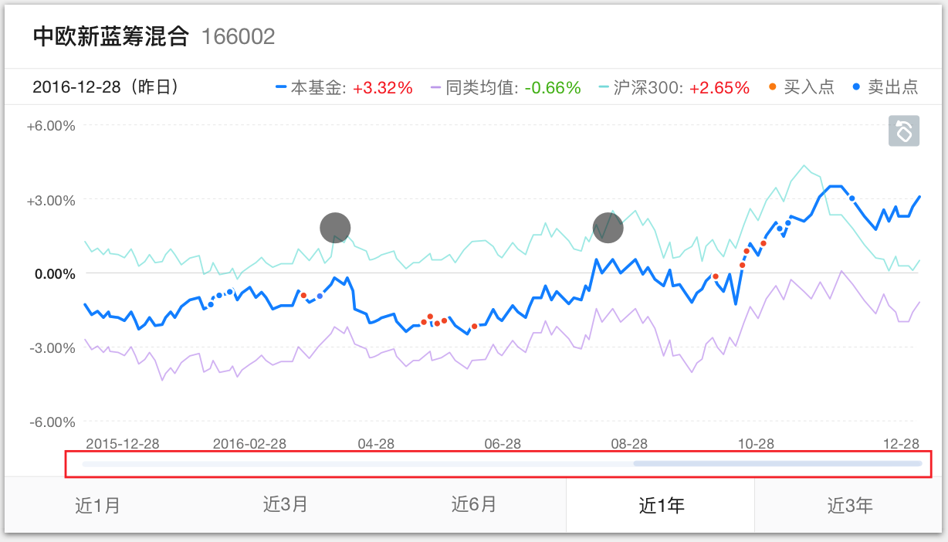This screenshot has height=542, width=948.
Task: Click the gray circle marker before 04-28
Action: [335, 228]
